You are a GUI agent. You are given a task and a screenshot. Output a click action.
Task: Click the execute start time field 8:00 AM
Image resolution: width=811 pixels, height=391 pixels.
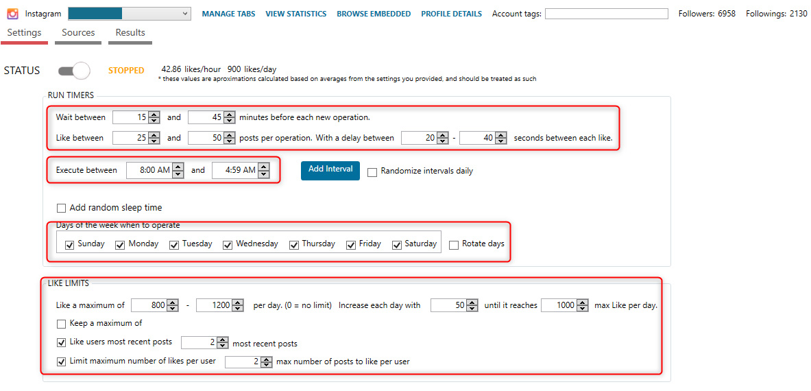pyautogui.click(x=149, y=170)
